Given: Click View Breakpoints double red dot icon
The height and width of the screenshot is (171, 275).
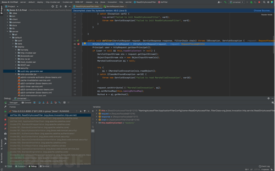Looking at the screenshot, I should click(x=5, y=124).
